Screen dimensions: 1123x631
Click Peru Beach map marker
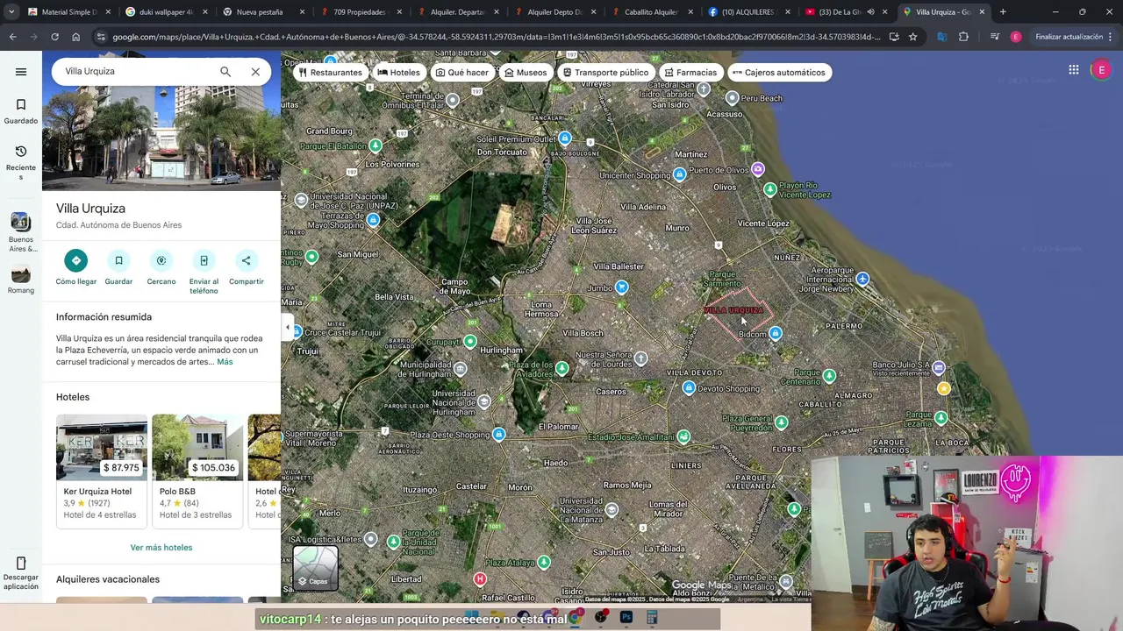click(x=733, y=98)
